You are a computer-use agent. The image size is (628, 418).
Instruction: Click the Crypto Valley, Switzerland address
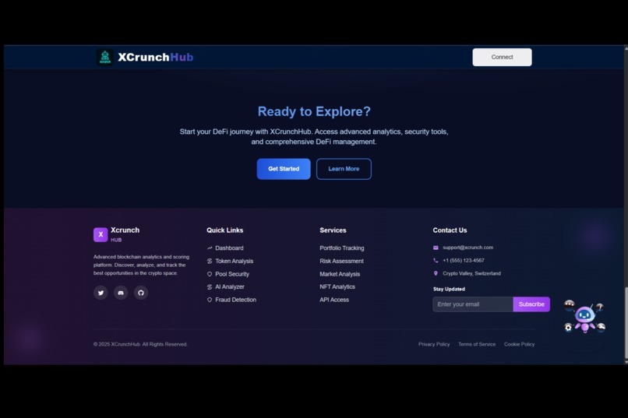coord(471,273)
